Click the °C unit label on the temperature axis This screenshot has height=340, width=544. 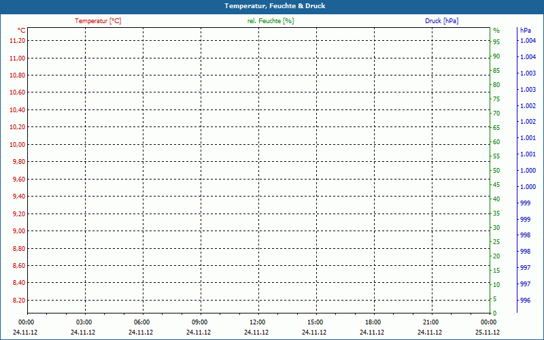point(22,31)
